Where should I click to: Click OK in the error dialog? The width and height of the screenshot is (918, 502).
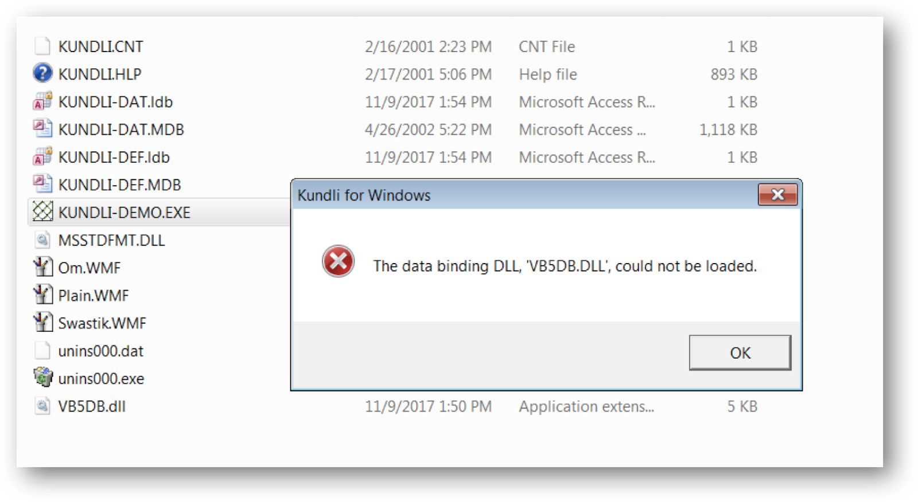(740, 352)
